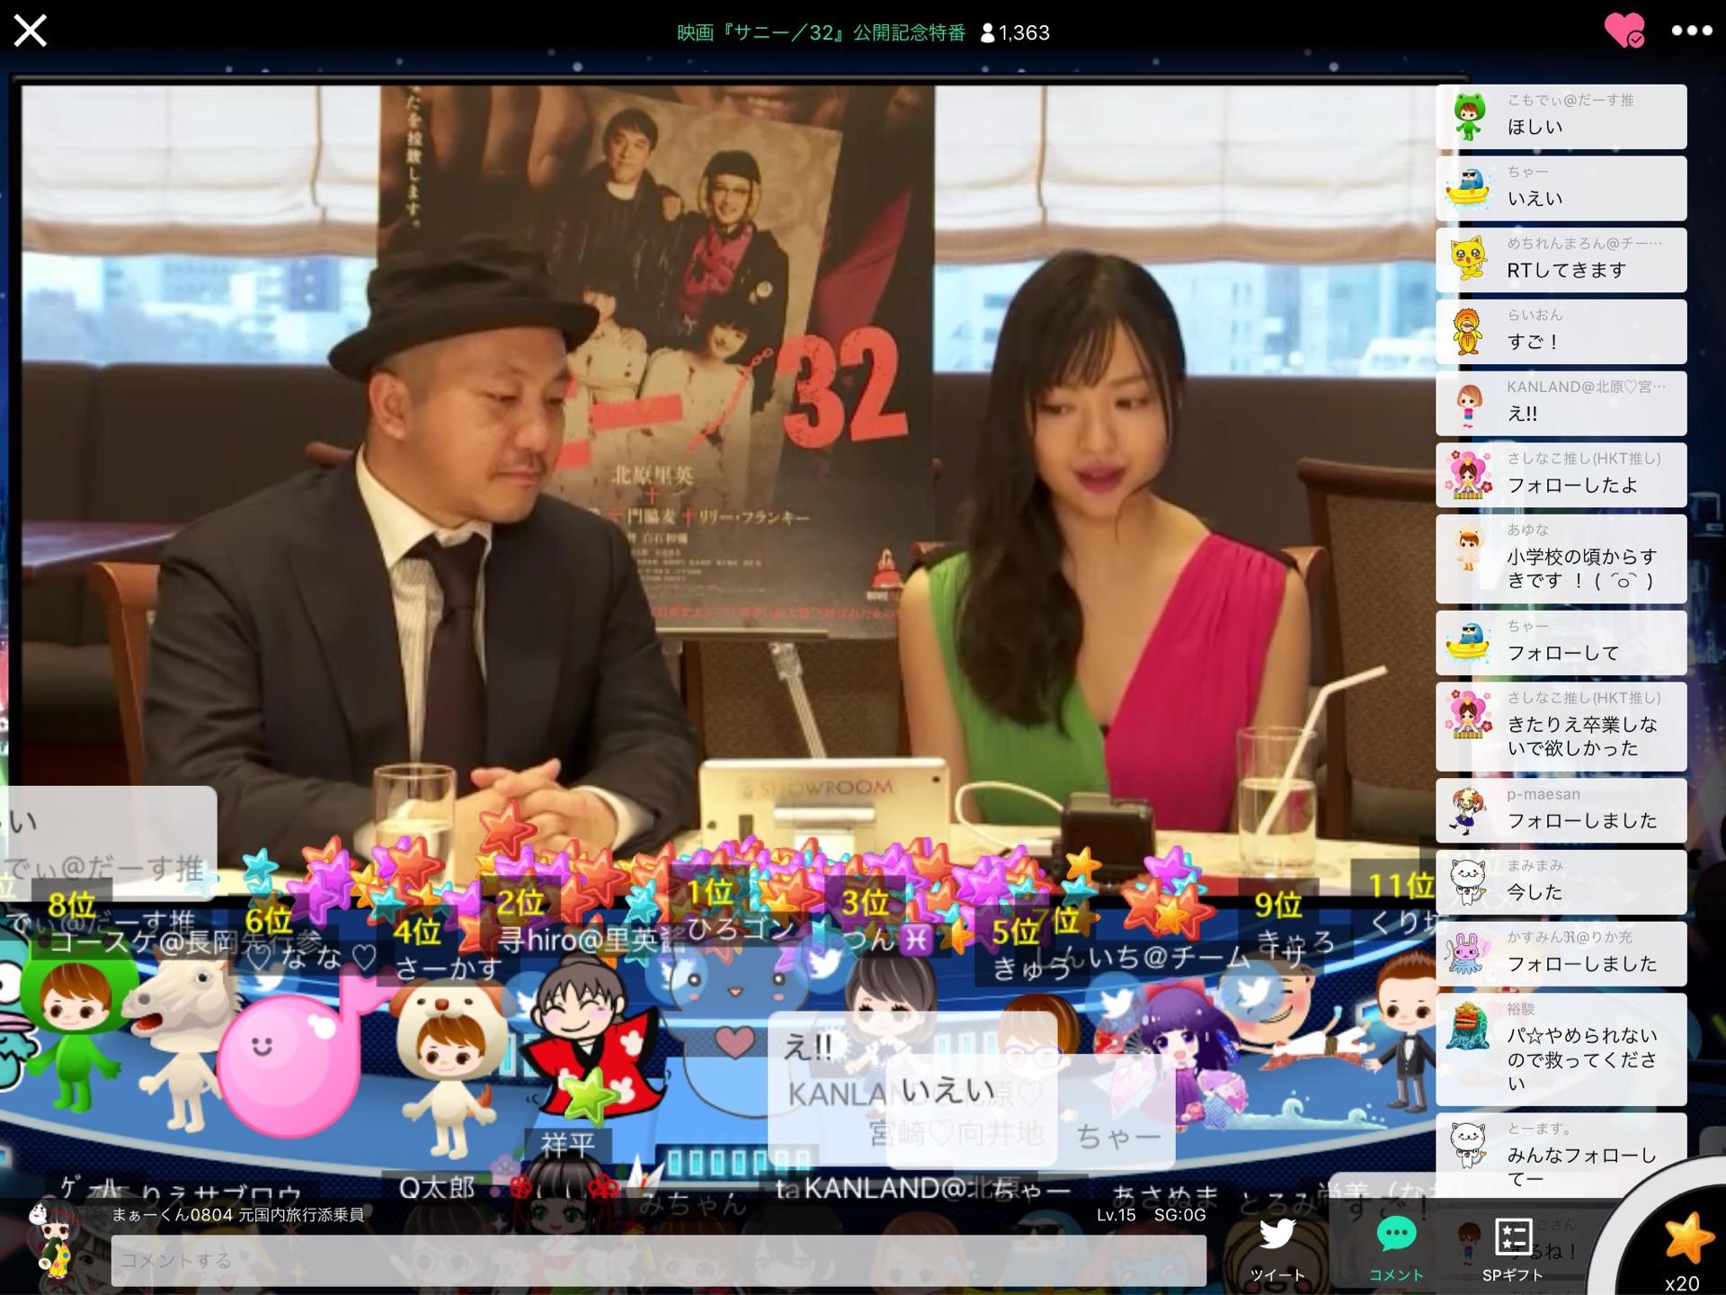
Task: Tap the cat avatar beside RTしてきます
Action: point(1468,260)
